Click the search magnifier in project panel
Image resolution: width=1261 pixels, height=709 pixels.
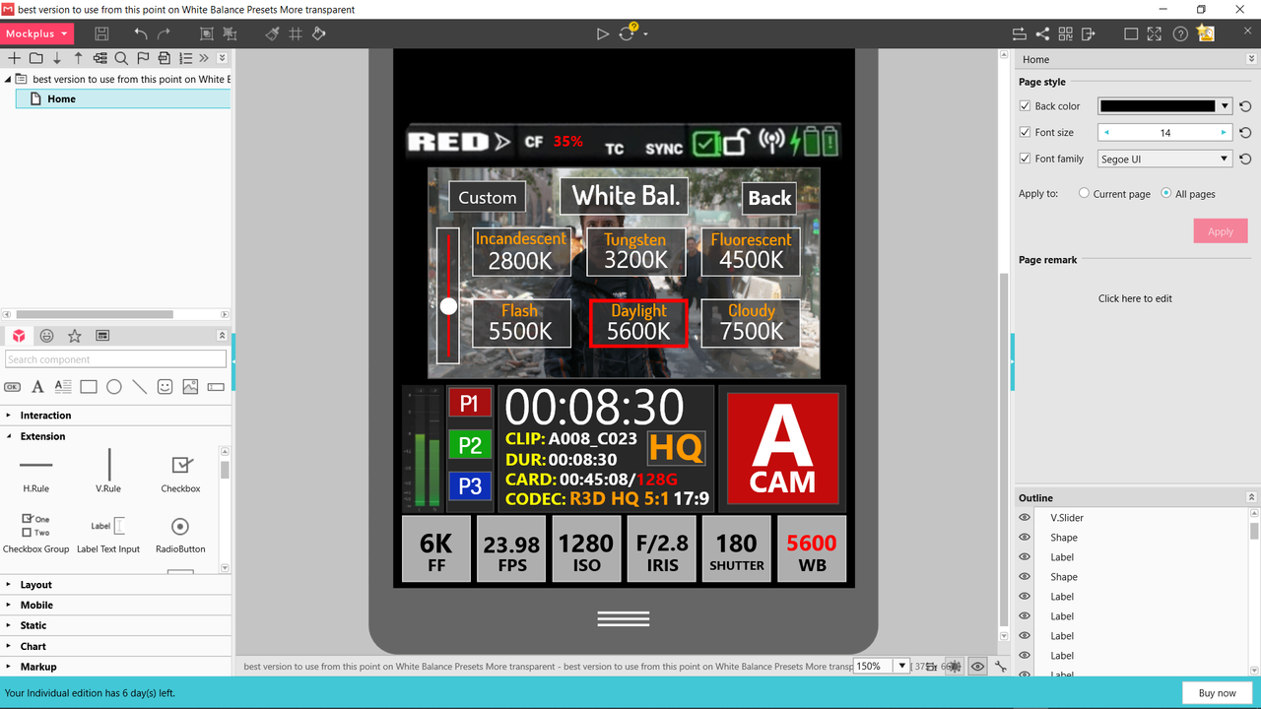click(x=121, y=58)
